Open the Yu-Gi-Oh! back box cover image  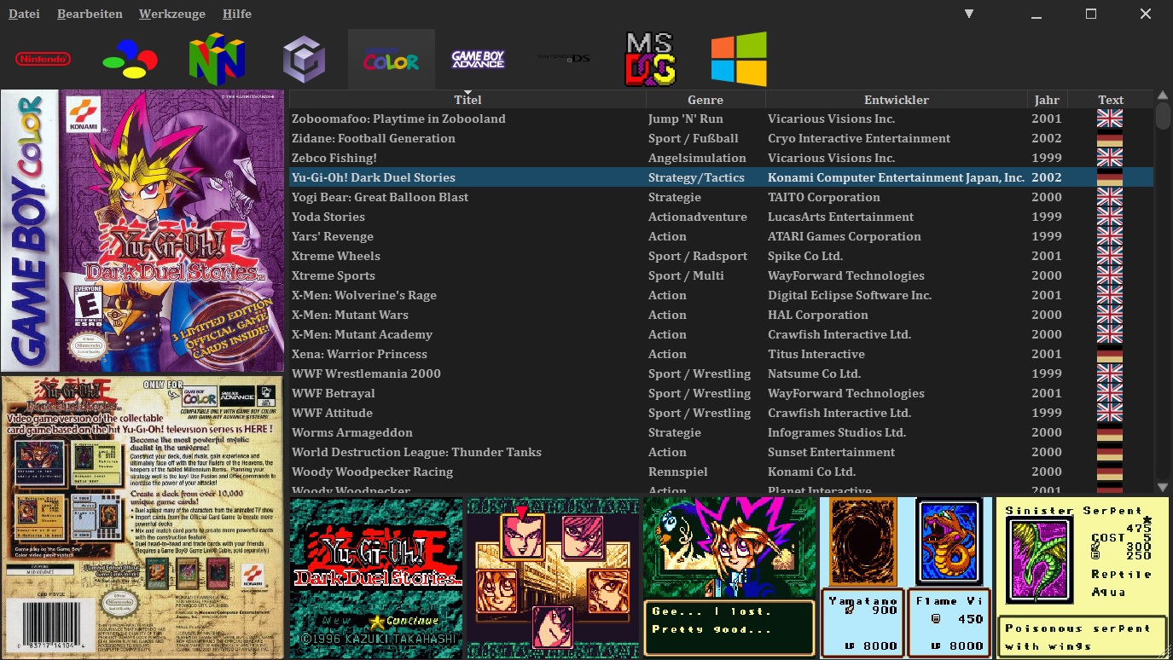(142, 517)
